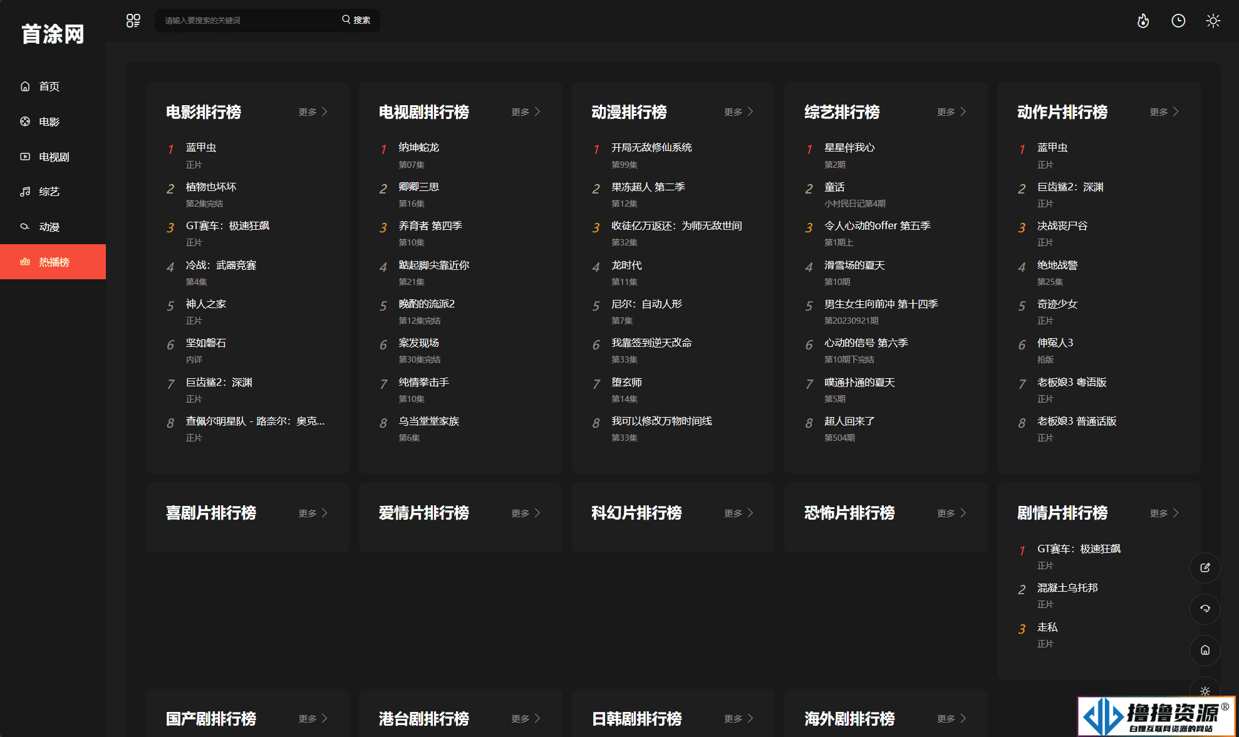Expand 更多 for 综艺排行榜
Image resolution: width=1239 pixels, height=737 pixels.
pos(952,112)
